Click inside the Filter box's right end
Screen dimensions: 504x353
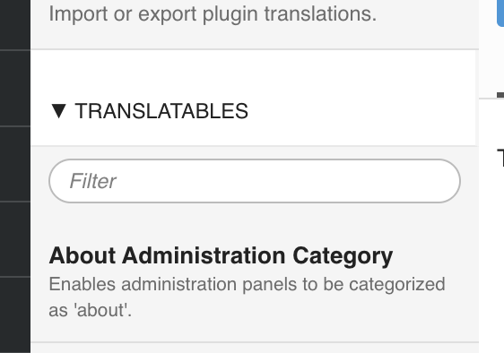tap(434, 181)
